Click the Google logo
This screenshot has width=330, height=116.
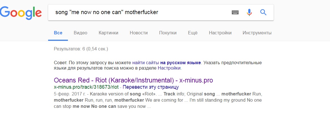(x=21, y=13)
